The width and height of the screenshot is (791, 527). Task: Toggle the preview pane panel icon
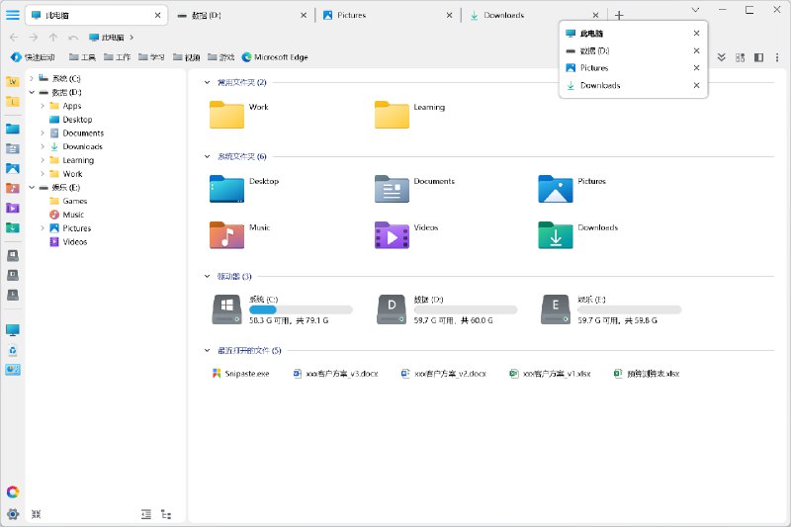758,57
